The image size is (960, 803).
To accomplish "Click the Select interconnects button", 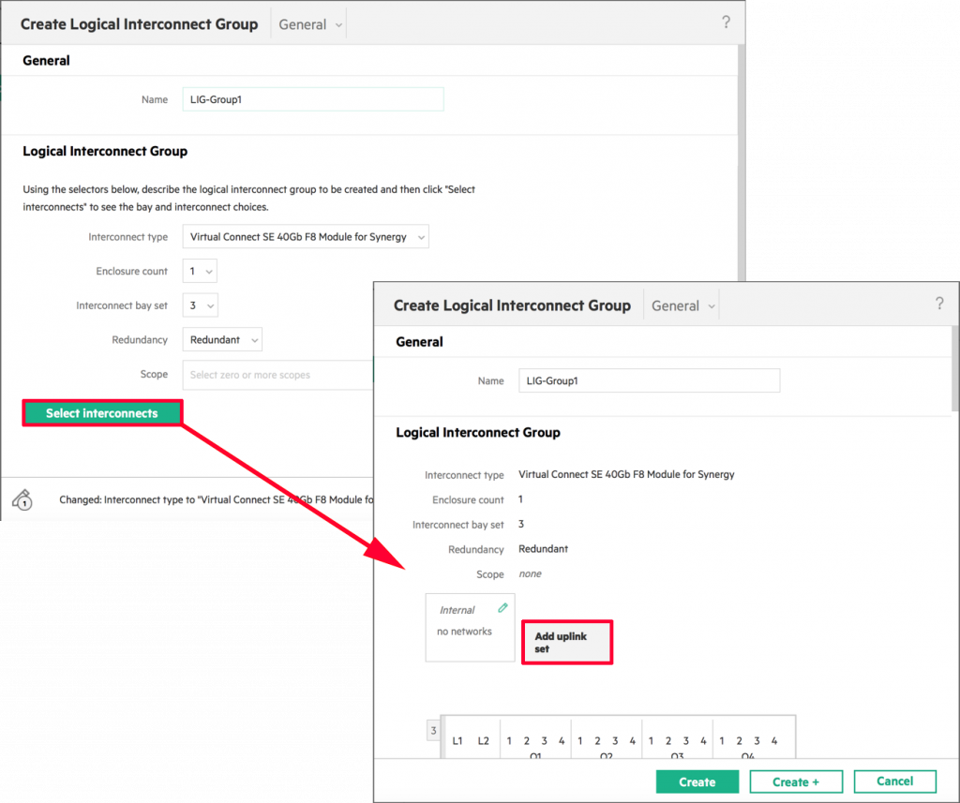I will click(101, 412).
